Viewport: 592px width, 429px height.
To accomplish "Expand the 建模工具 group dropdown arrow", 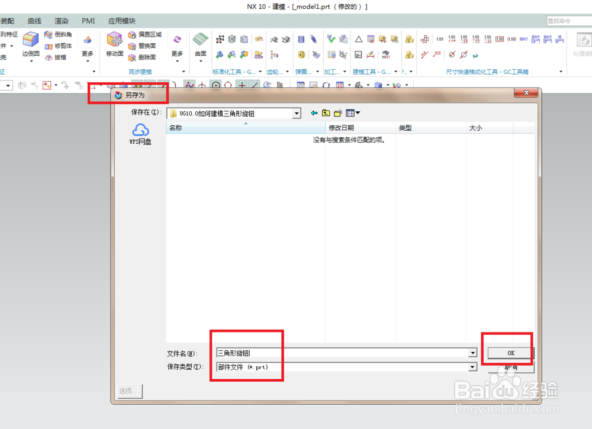I will (x=395, y=72).
